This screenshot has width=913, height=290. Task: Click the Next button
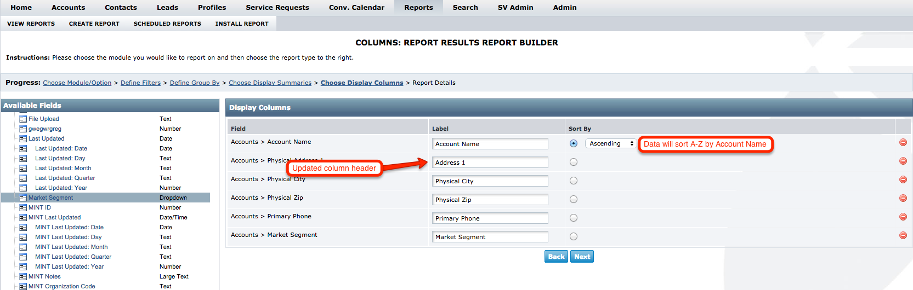pos(582,257)
